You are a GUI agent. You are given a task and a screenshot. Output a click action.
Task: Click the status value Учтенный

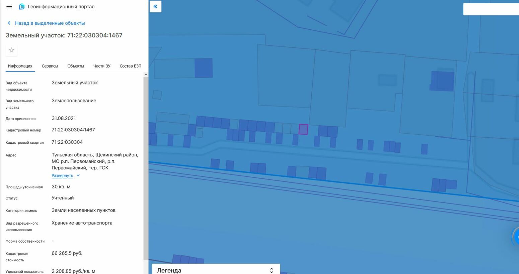coord(63,198)
